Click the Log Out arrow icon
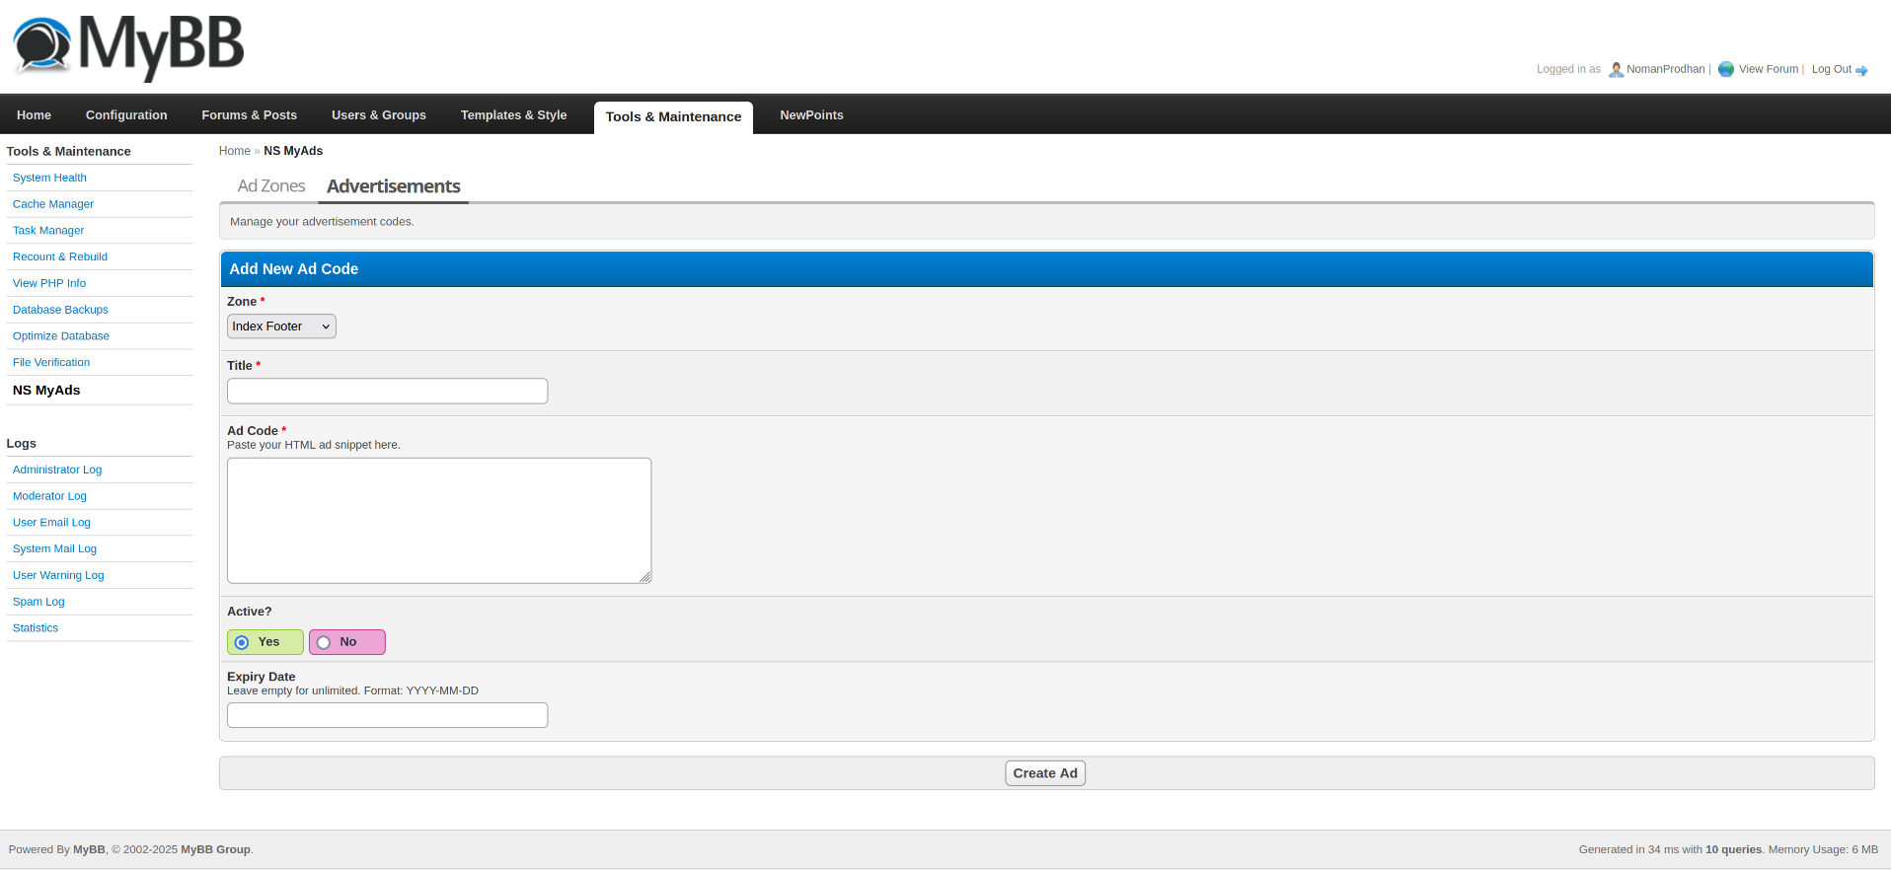The height and width of the screenshot is (871, 1891). click(1861, 70)
